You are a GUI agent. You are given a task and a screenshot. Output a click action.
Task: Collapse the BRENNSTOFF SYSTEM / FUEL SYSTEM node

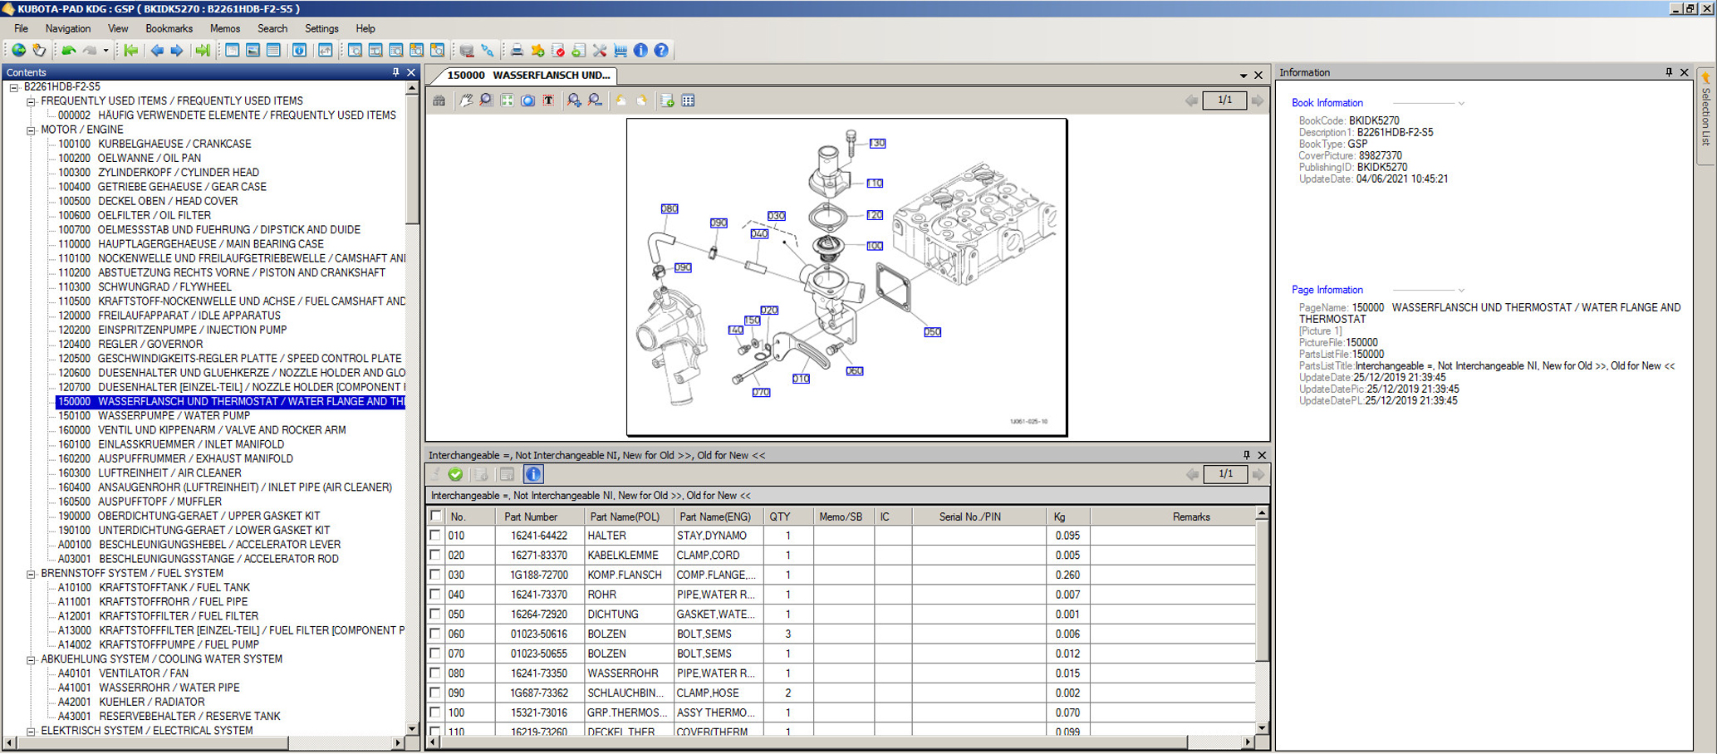coord(31,574)
